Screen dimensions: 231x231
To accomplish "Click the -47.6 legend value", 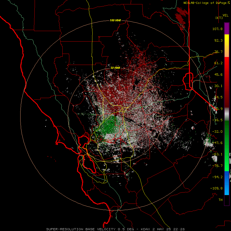I will pos(217,143).
